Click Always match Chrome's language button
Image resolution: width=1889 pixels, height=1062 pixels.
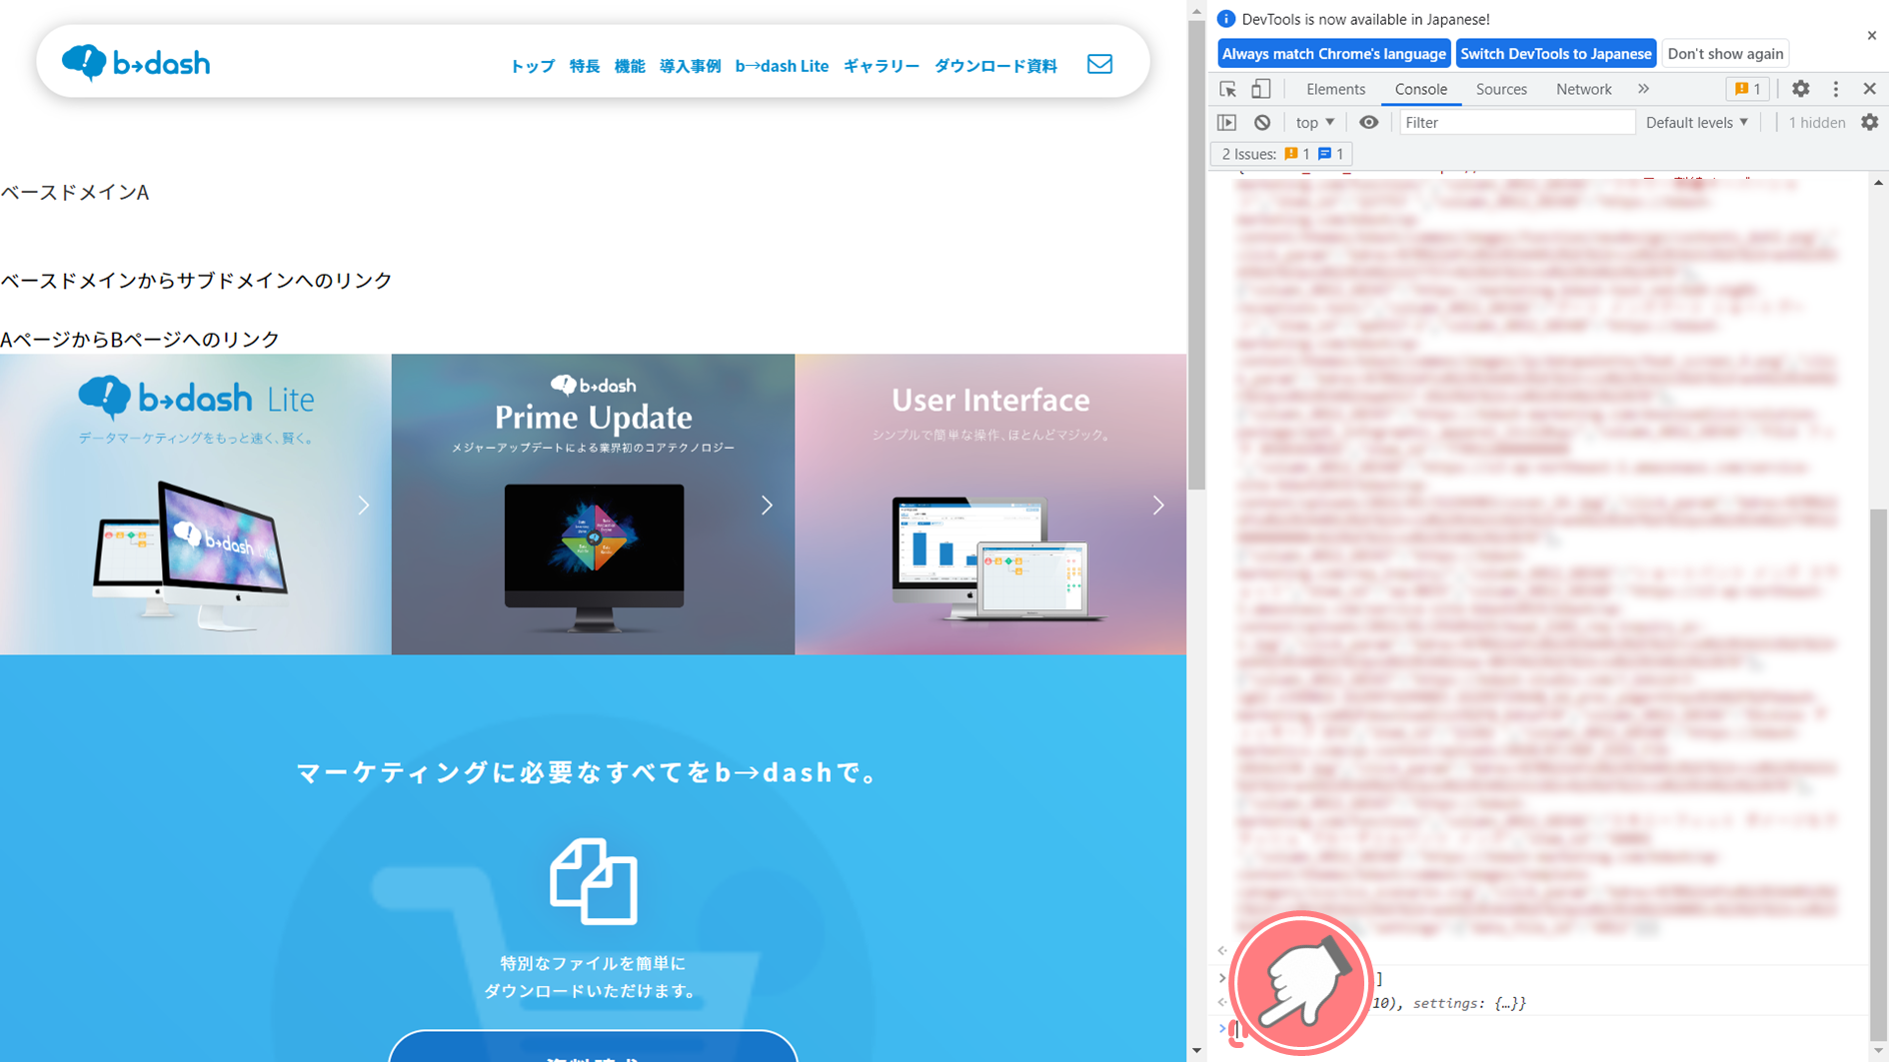click(1333, 54)
